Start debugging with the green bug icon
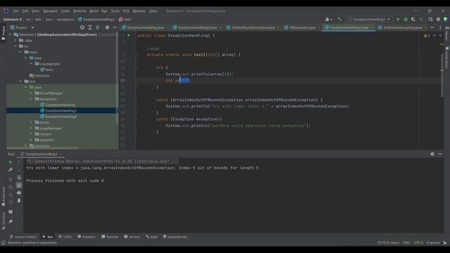Image resolution: width=450 pixels, height=253 pixels. click(406, 19)
